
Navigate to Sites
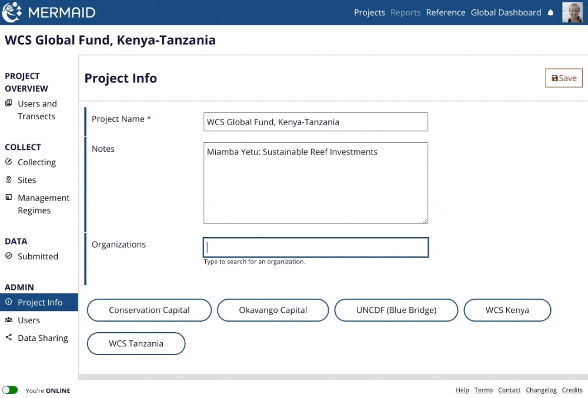click(27, 180)
